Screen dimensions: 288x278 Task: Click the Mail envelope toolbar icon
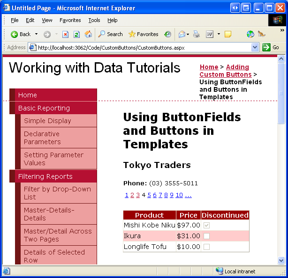[x=182, y=34]
